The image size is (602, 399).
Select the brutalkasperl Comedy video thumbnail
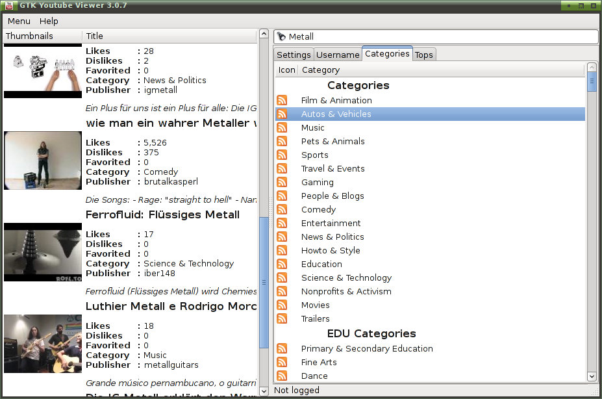click(x=43, y=161)
